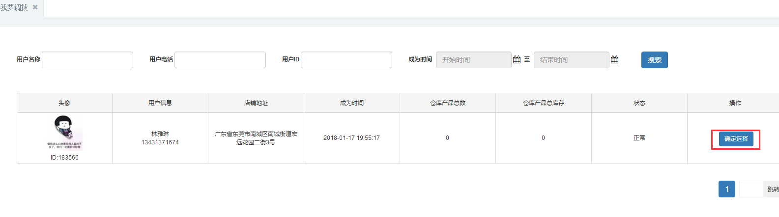Select page 1 in pagination
Image resolution: width=779 pixels, height=217 pixels.
coord(726,189)
